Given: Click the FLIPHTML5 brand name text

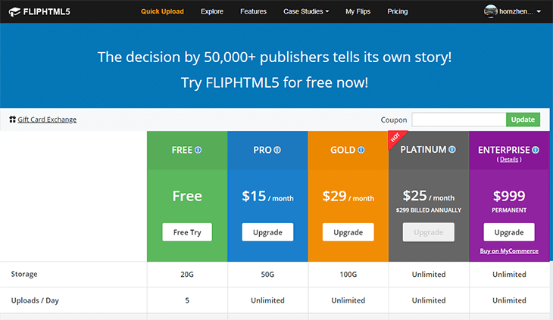Looking at the screenshot, I should pos(46,11).
